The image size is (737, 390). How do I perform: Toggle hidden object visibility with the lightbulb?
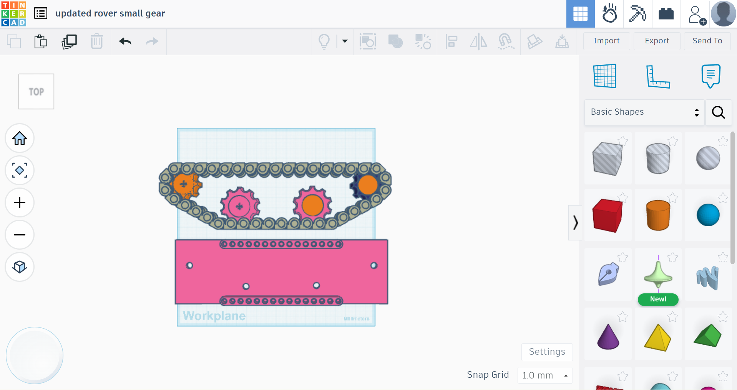click(x=324, y=41)
